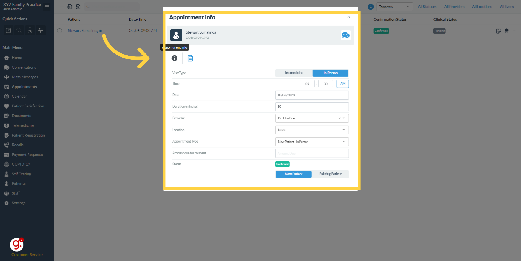Select the Appointment Info tab icon
Image resolution: width=521 pixels, height=261 pixels.
click(174, 58)
